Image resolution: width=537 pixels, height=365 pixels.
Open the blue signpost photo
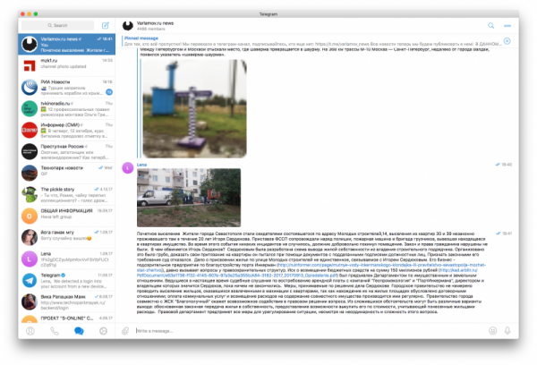tap(194, 108)
